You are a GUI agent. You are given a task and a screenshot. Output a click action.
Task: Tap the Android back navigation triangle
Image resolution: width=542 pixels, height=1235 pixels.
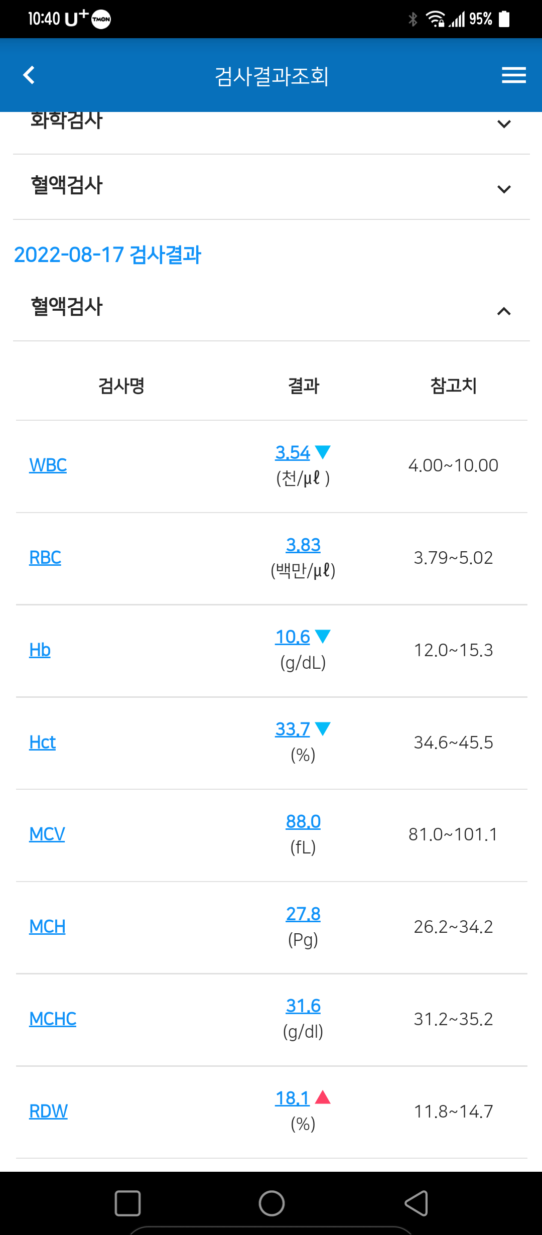tap(416, 1203)
